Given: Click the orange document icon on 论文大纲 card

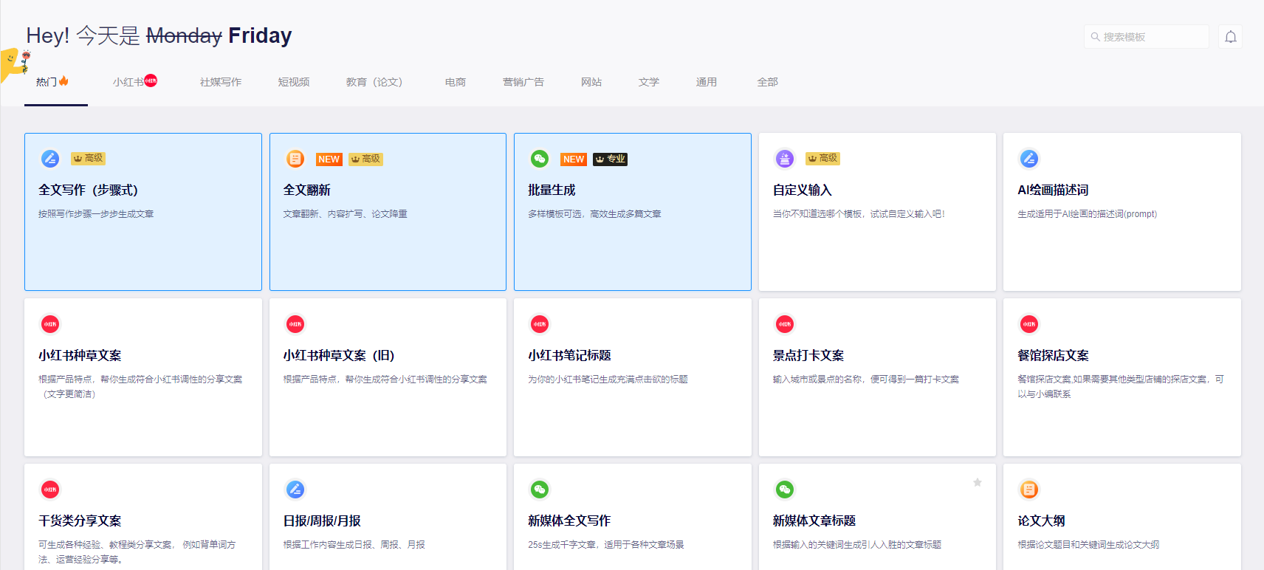Looking at the screenshot, I should coord(1029,489).
